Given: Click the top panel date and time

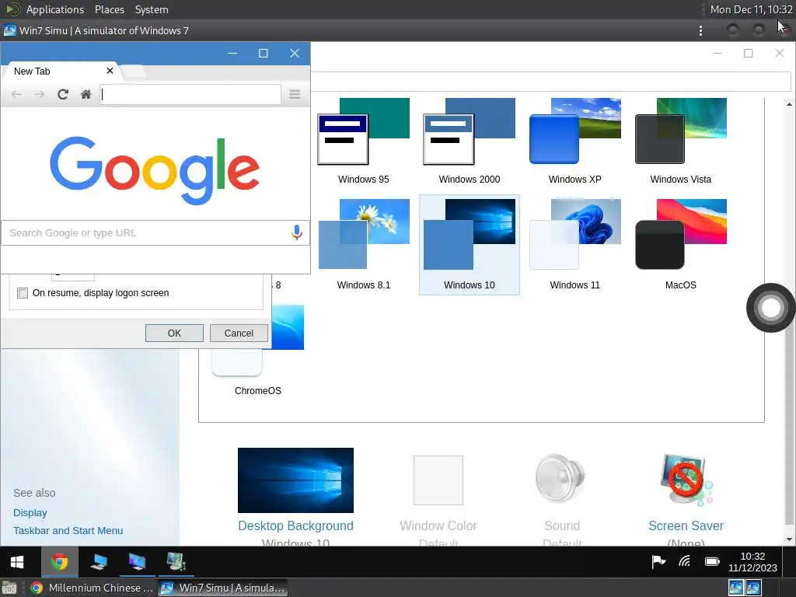Looking at the screenshot, I should coord(752,9).
